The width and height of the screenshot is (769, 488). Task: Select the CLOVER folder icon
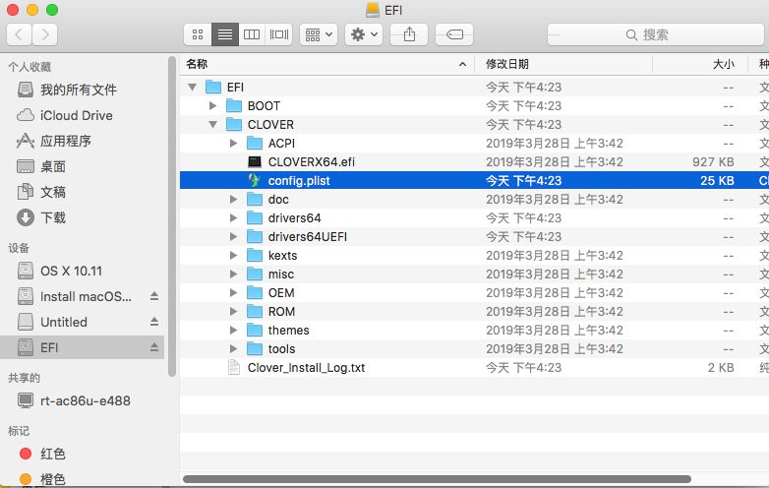[x=234, y=124]
